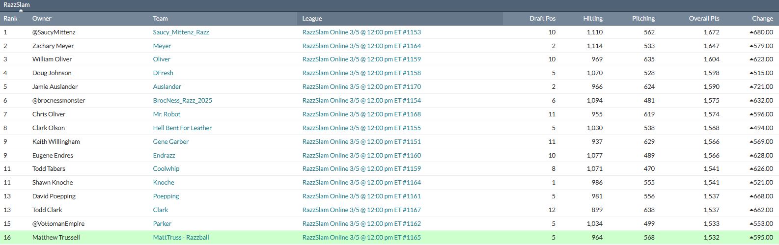The width and height of the screenshot is (779, 245).
Task: Open the Parker team link
Action: pos(162,223)
